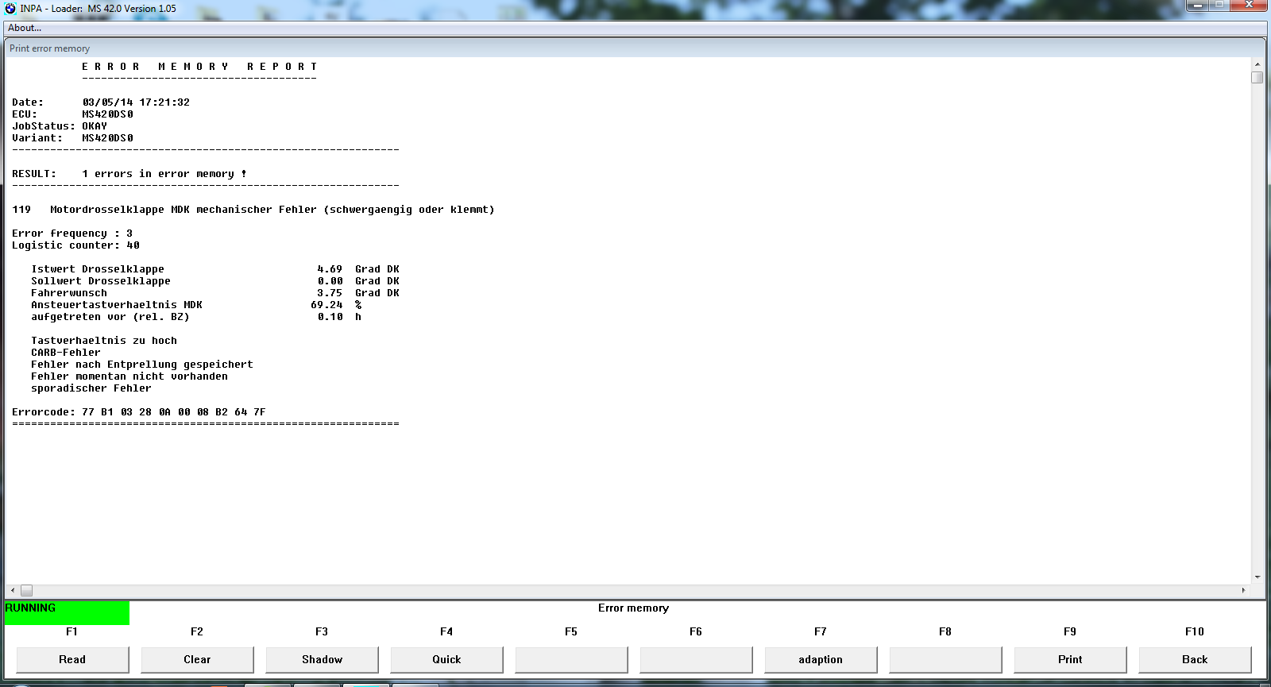Click the adaption button under F7
The height and width of the screenshot is (687, 1271).
821,659
